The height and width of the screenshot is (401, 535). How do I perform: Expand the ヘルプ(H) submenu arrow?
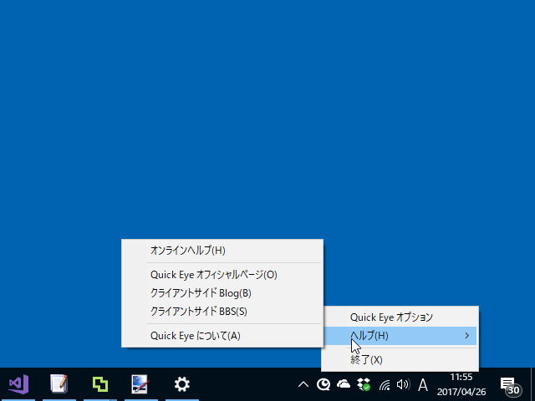click(466, 336)
